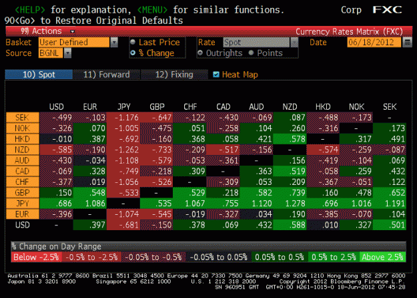Image resolution: width=417 pixels, height=298 pixels.
Task: Click the <MENU> text at top
Action: (x=152, y=10)
